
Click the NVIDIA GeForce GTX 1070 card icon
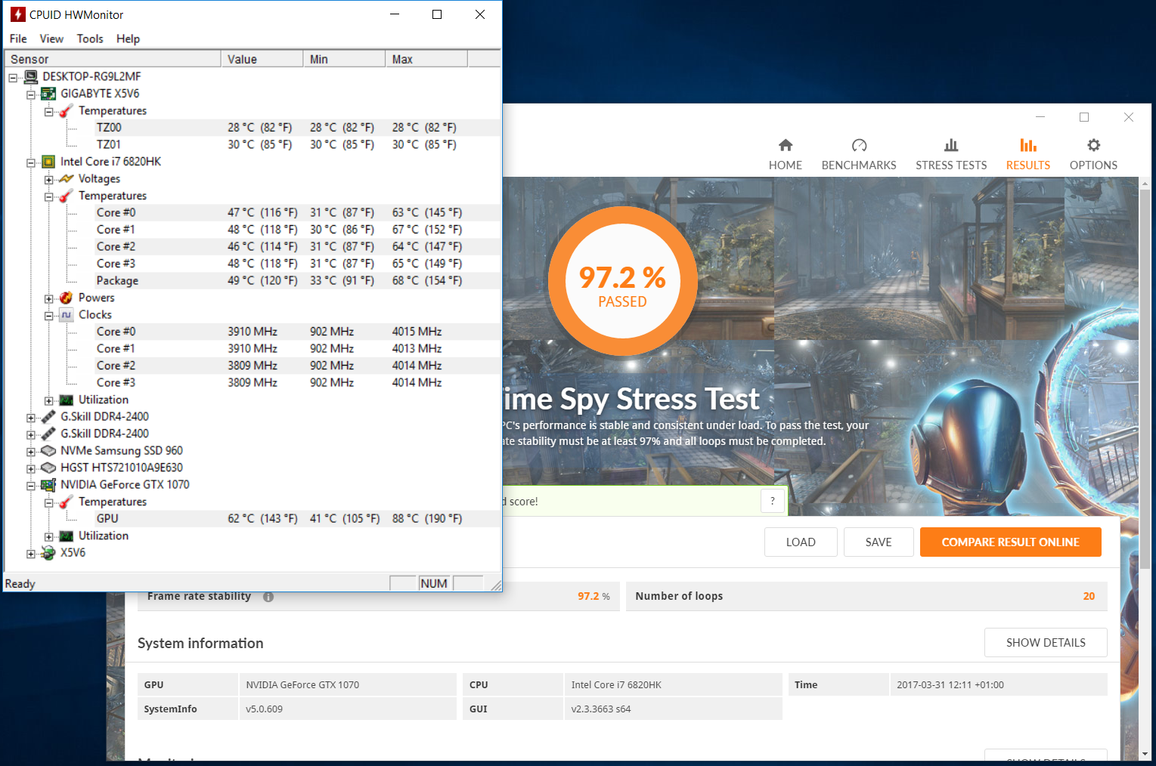click(x=48, y=485)
